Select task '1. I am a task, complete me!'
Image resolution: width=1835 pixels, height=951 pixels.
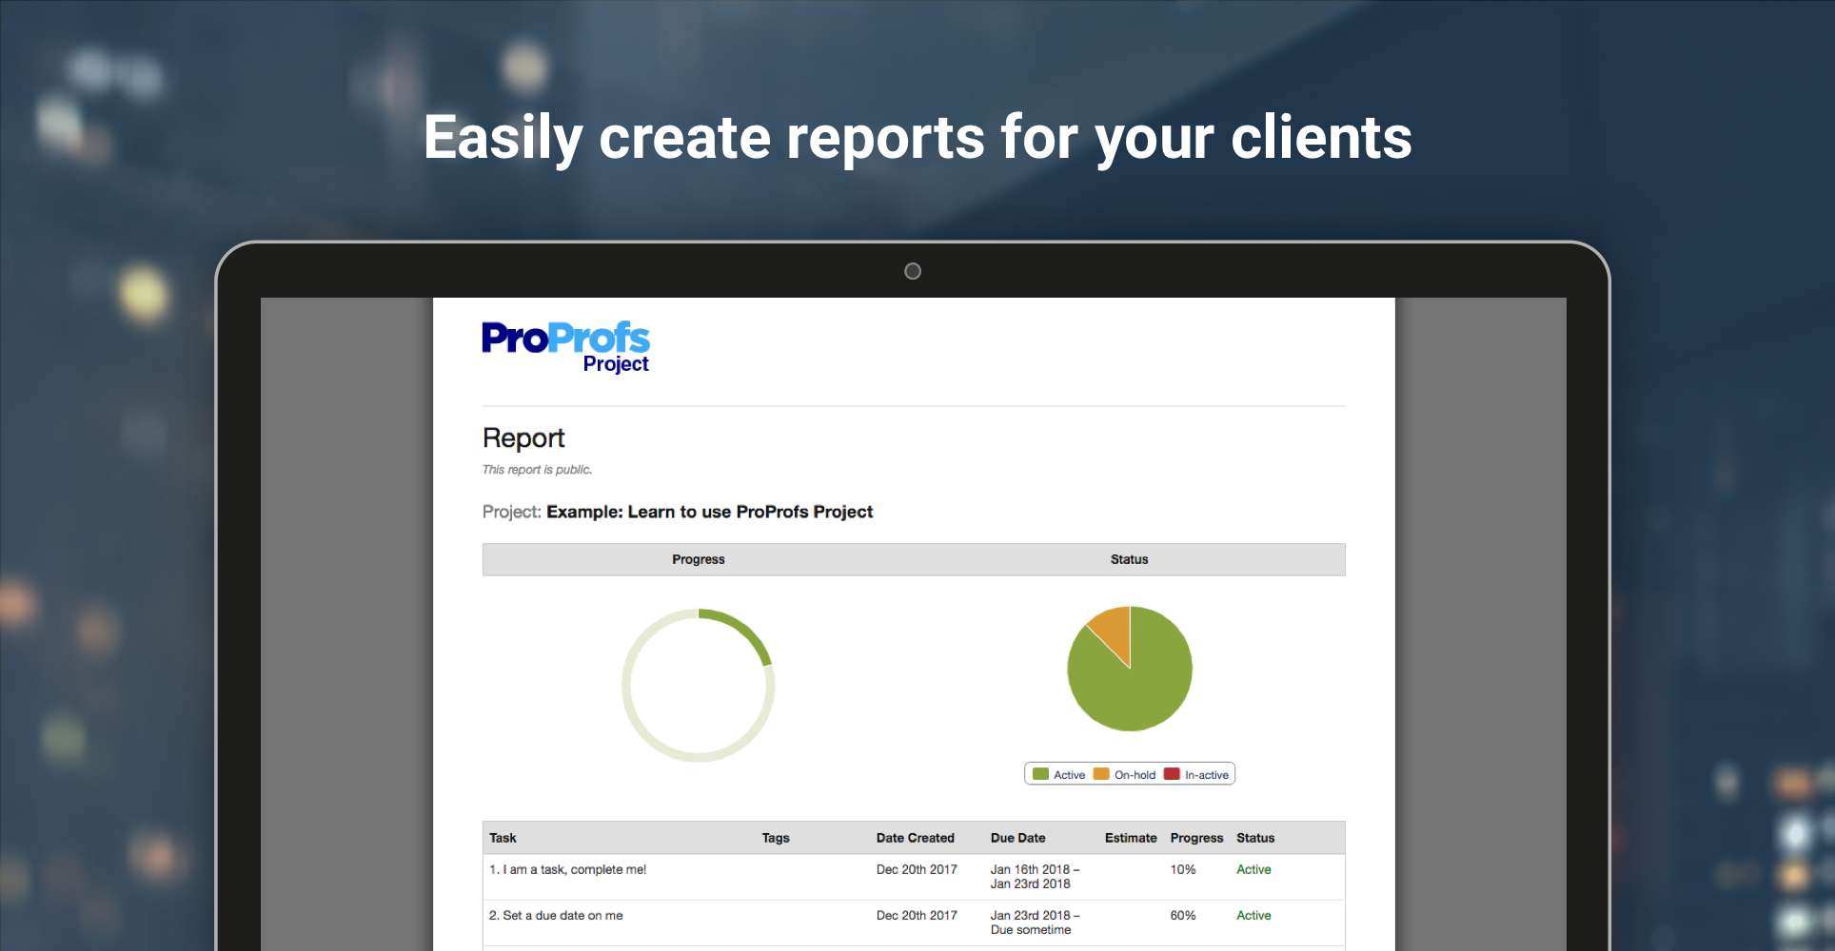pos(568,869)
